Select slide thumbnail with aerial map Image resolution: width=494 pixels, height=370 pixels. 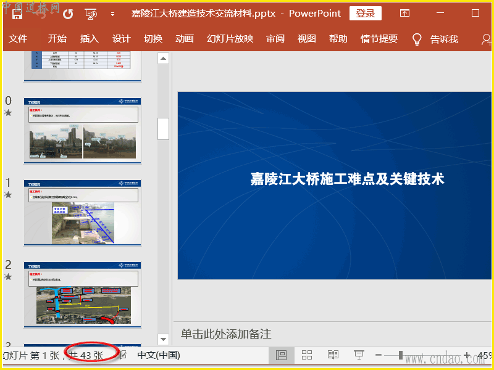click(x=82, y=295)
